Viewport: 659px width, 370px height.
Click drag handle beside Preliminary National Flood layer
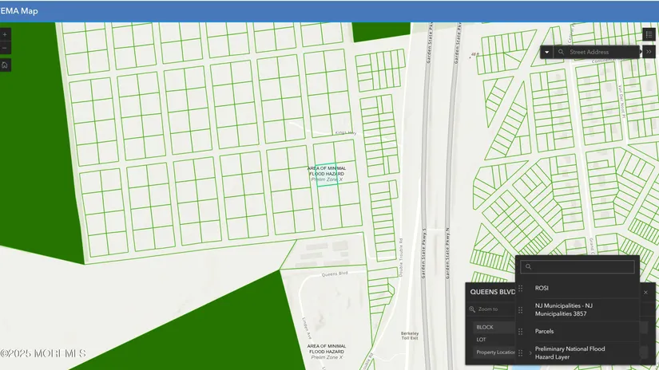coord(522,352)
